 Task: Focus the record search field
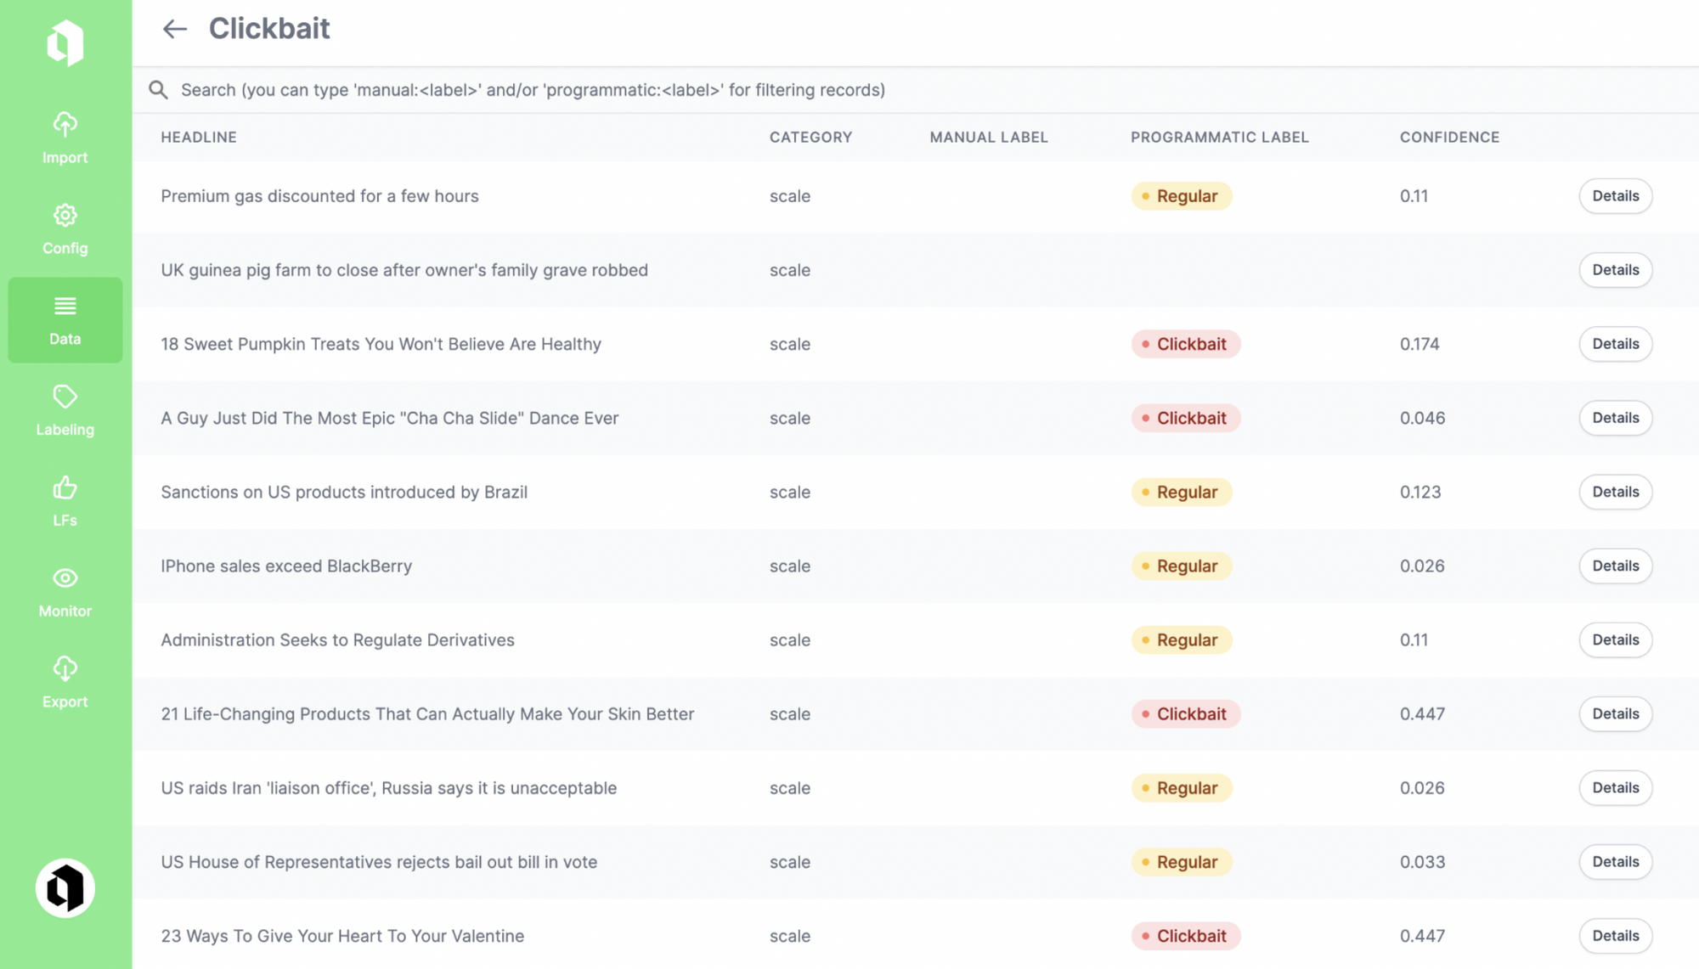[x=916, y=90]
